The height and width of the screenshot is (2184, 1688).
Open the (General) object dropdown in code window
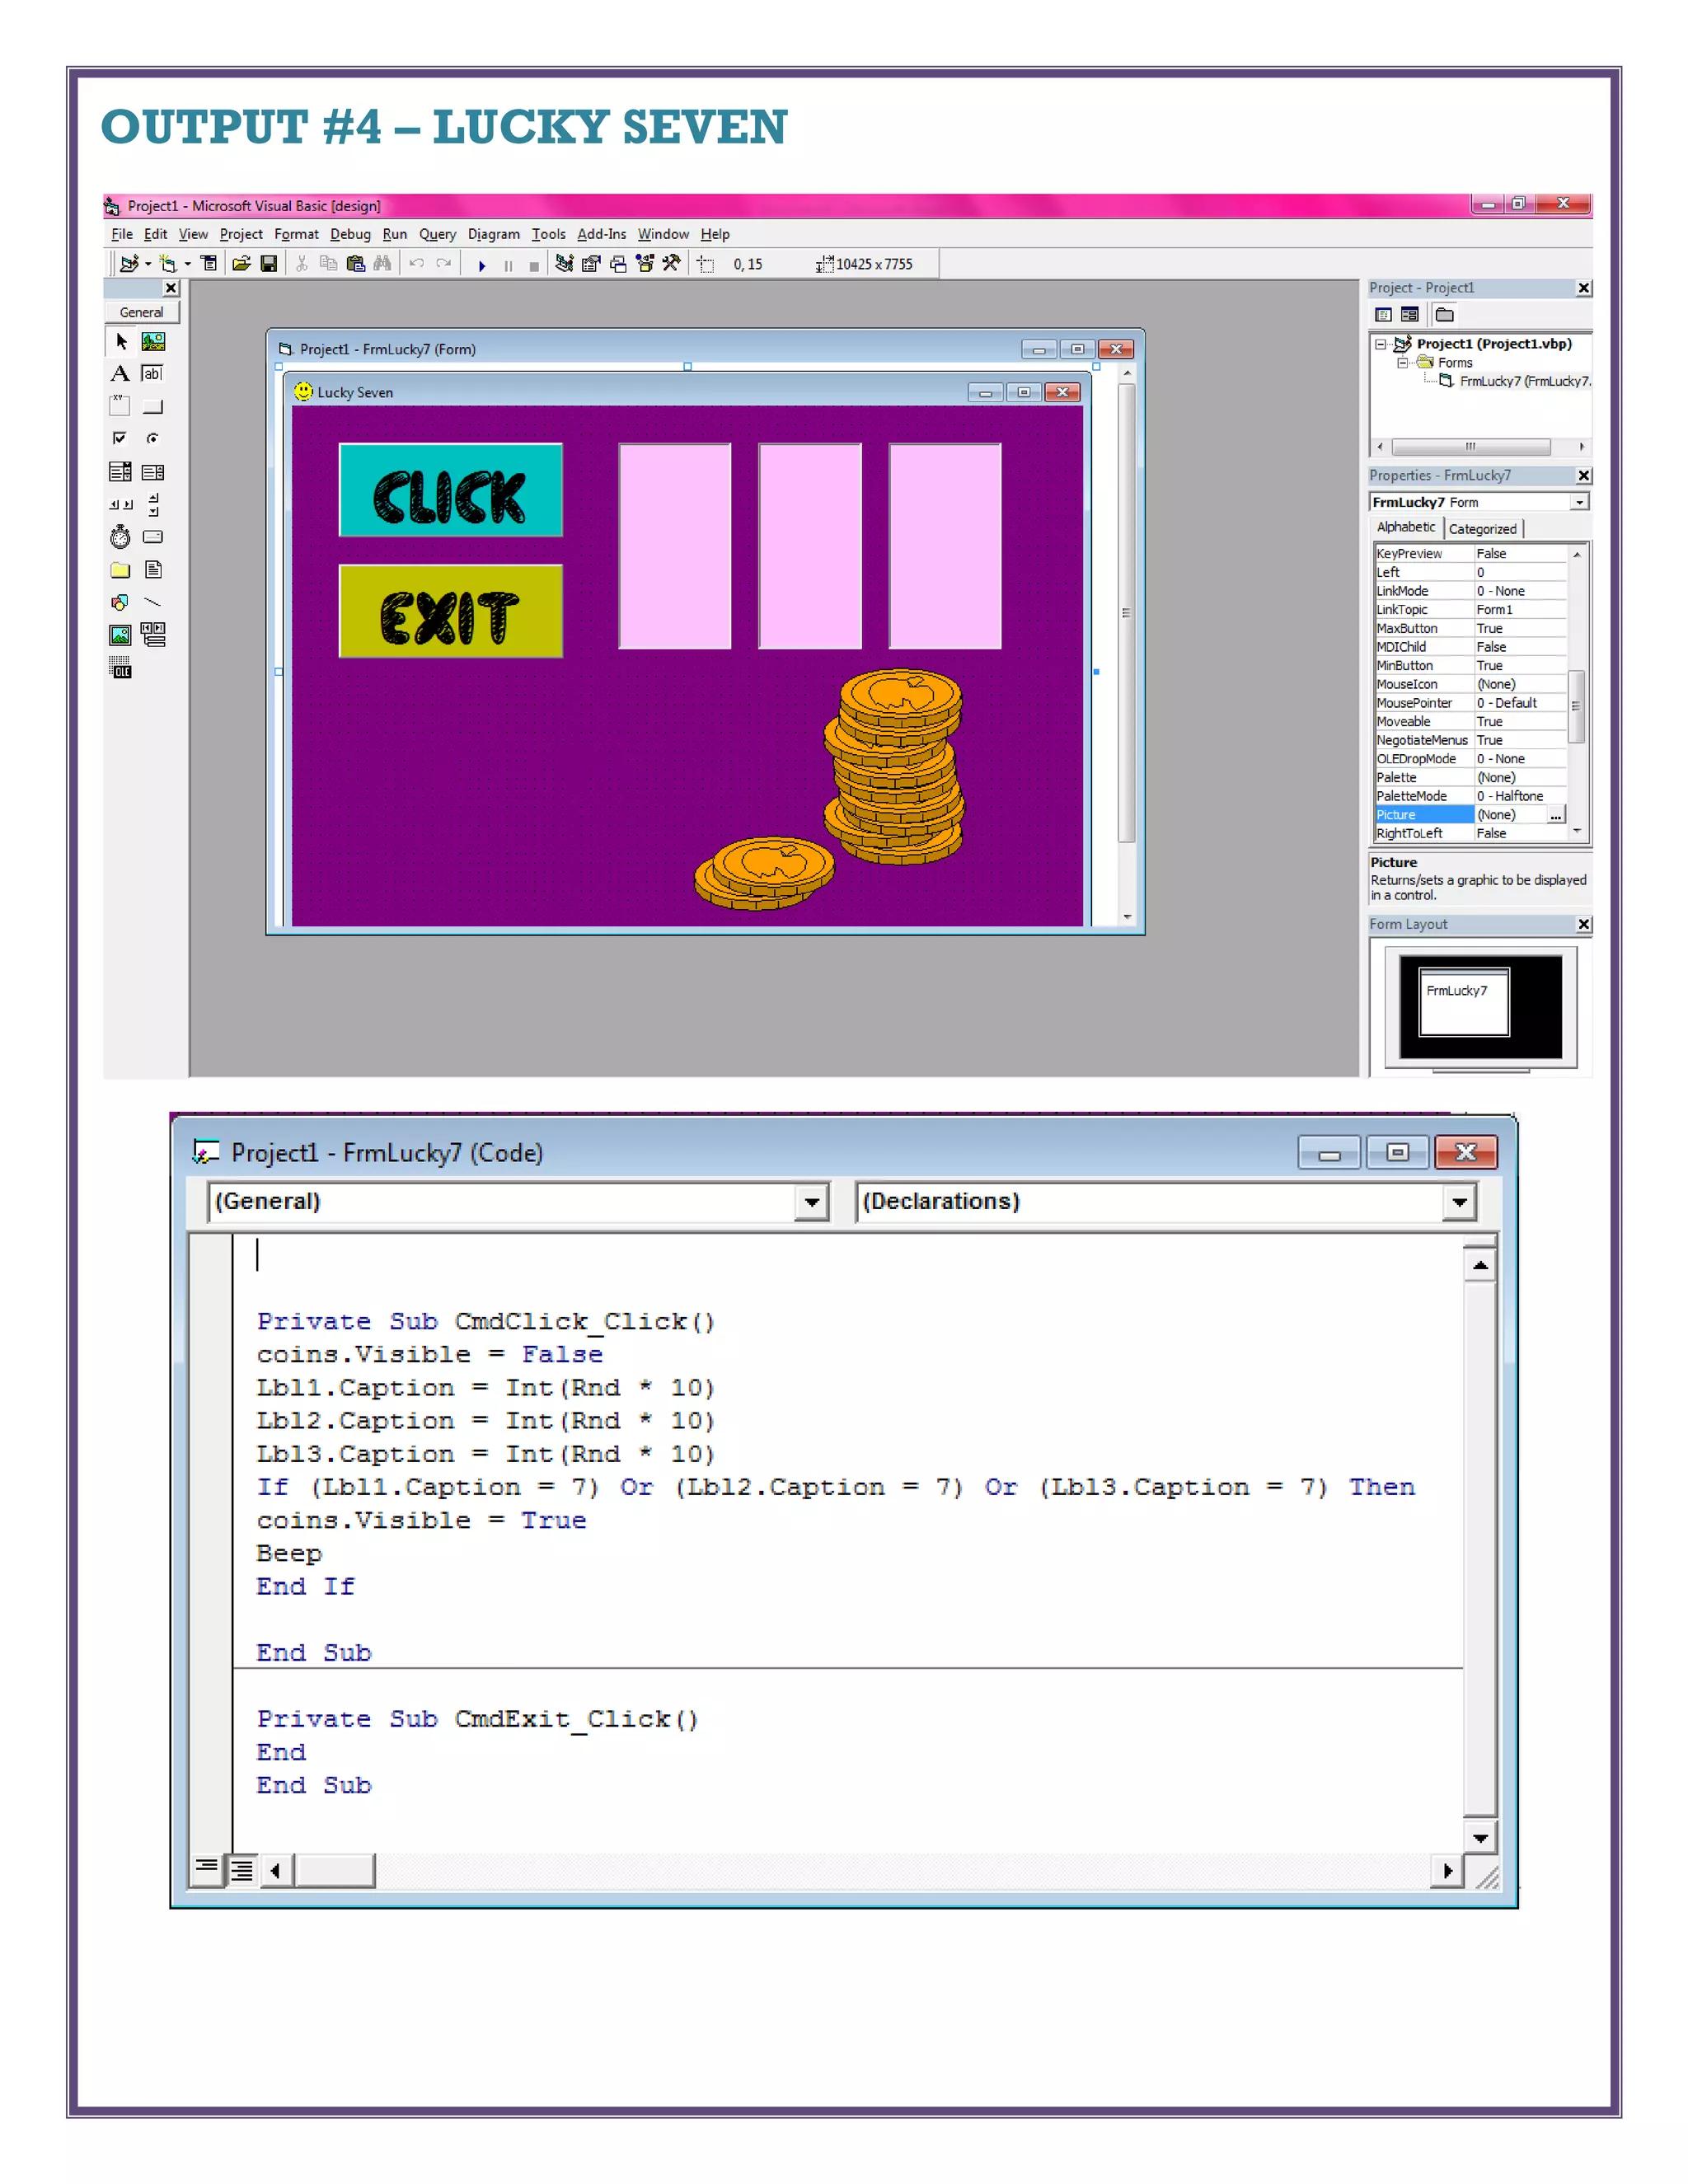(812, 1202)
